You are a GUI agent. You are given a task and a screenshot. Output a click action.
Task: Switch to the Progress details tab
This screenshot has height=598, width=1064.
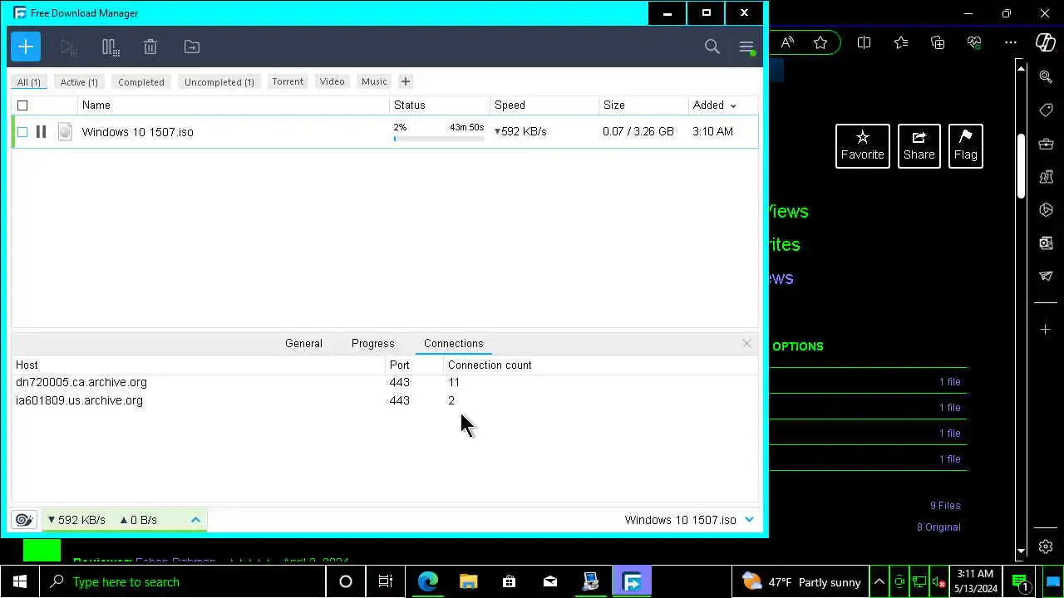coord(372,343)
